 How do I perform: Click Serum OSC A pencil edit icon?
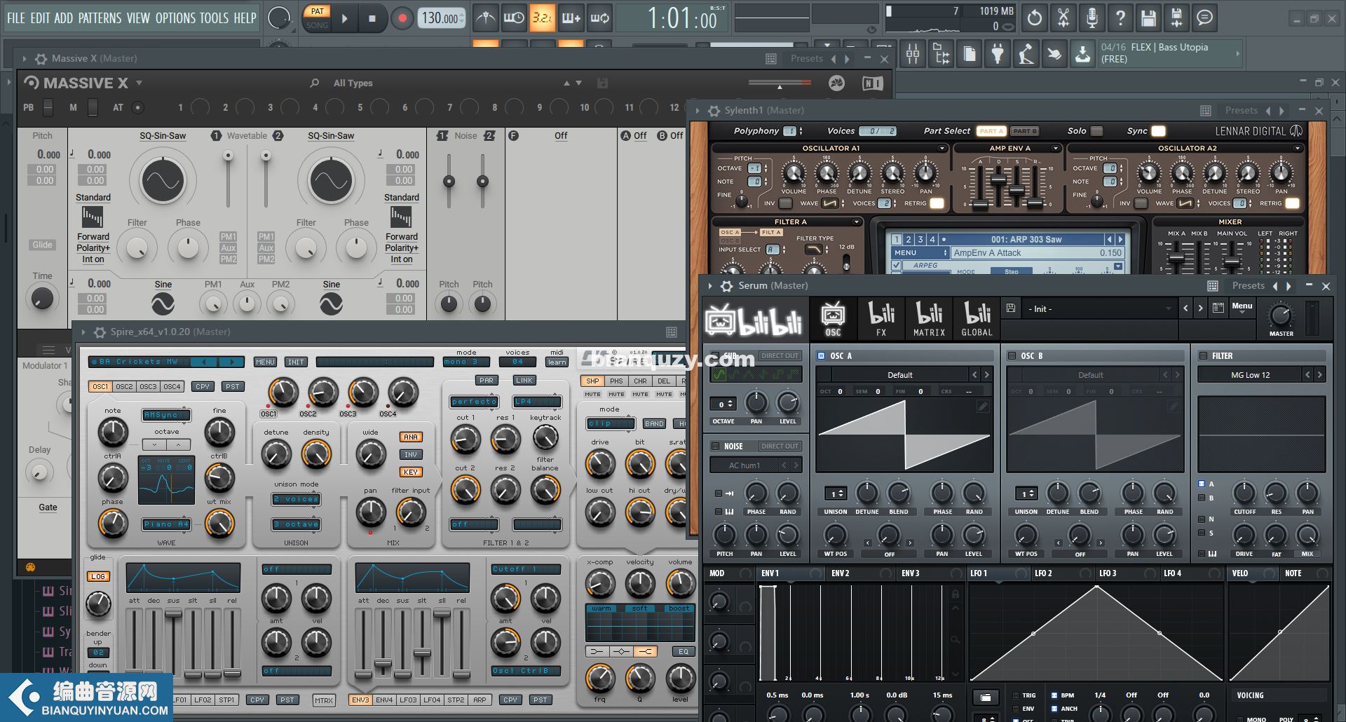[x=983, y=407]
